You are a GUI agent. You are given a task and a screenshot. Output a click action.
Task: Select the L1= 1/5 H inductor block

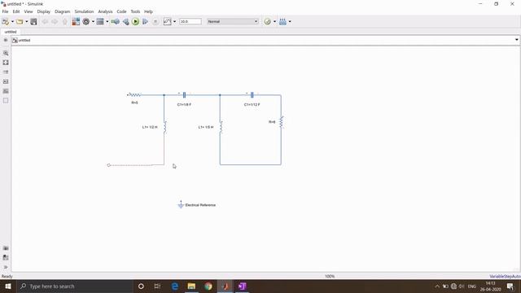pyautogui.click(x=221, y=127)
